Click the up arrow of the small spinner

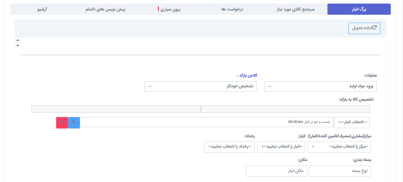point(18,40)
